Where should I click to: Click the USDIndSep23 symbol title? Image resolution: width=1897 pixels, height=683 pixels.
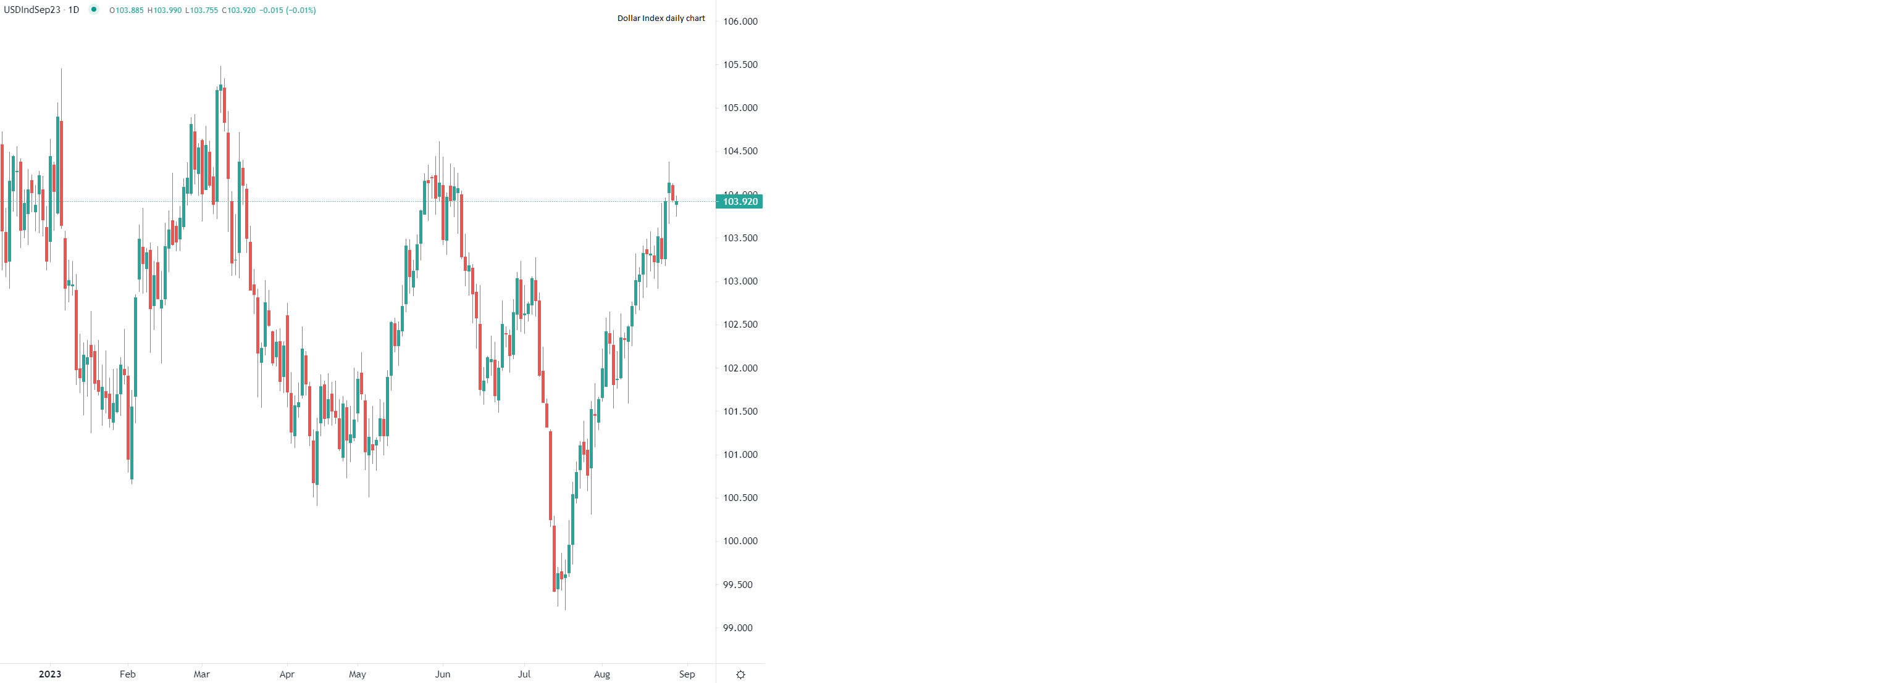pyautogui.click(x=31, y=10)
